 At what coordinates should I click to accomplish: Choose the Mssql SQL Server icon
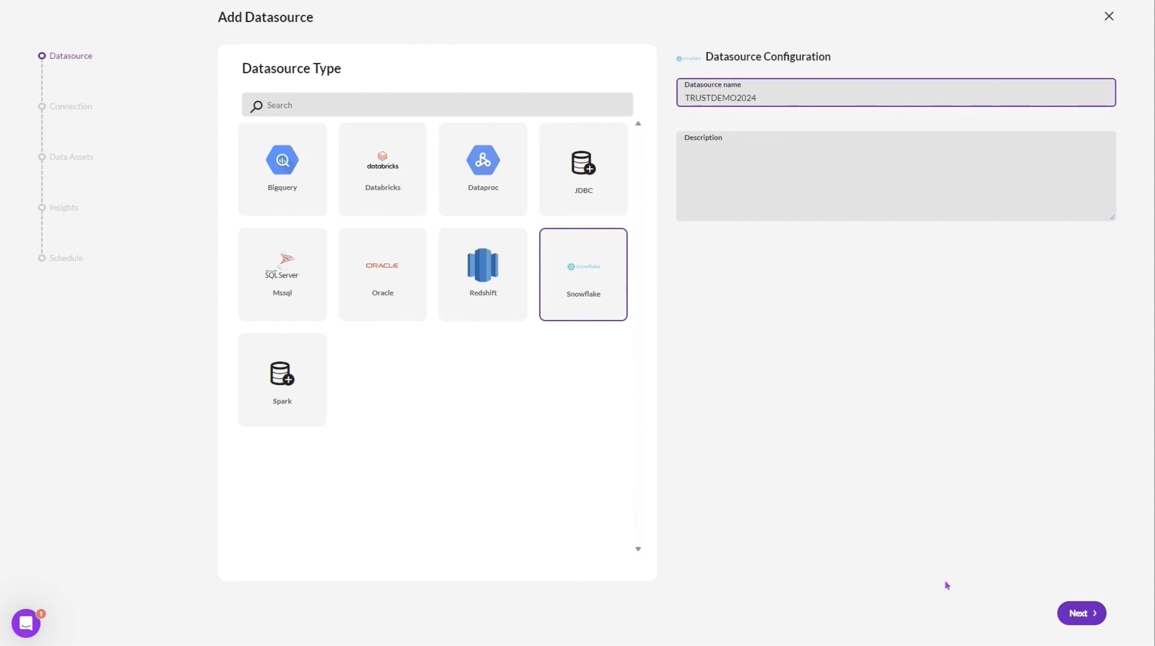coord(282,266)
